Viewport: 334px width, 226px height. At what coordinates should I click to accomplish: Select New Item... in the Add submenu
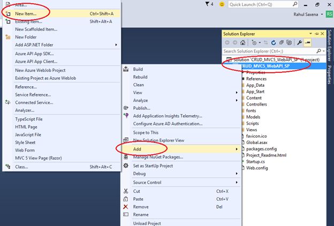[x=62, y=13]
